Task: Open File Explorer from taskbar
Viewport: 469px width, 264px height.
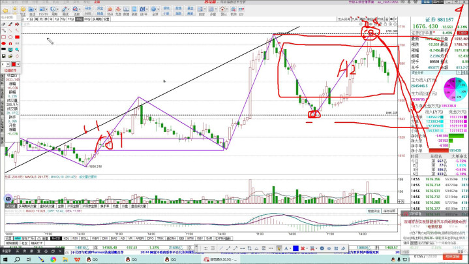Action: [65, 259]
